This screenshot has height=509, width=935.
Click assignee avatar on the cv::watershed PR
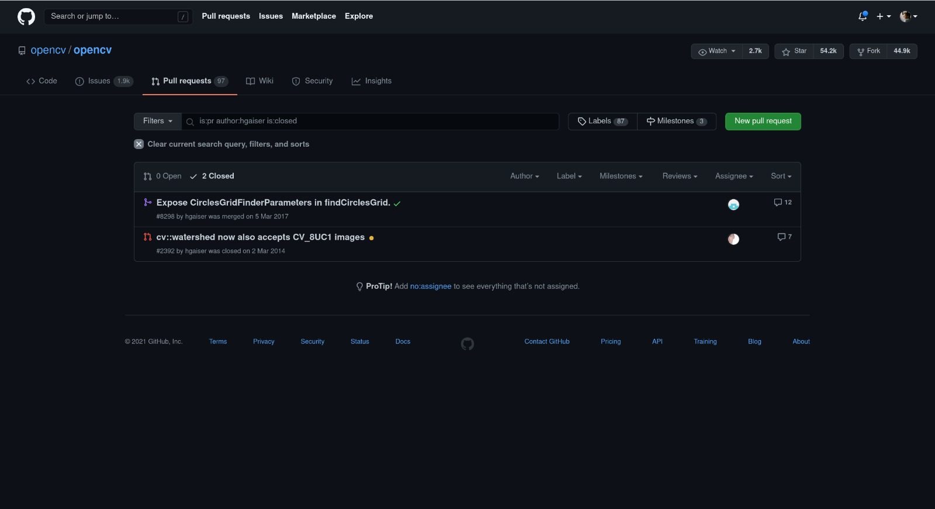tap(733, 239)
